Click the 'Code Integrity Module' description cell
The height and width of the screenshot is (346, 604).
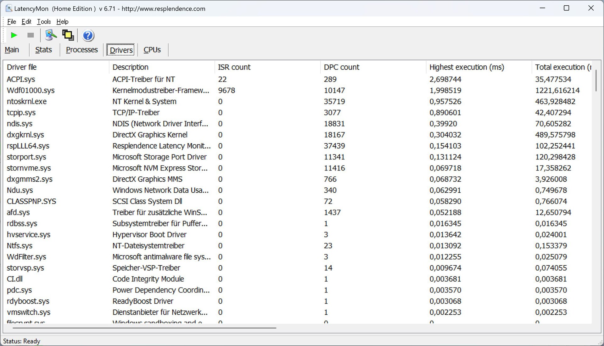coord(148,279)
